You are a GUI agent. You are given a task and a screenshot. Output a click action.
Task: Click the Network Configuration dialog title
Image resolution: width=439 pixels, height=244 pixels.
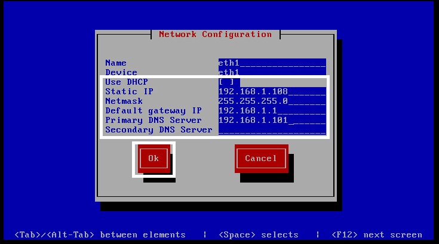[215, 34]
